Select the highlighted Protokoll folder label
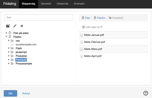The height and width of the screenshot is (98, 152). tap(21, 60)
